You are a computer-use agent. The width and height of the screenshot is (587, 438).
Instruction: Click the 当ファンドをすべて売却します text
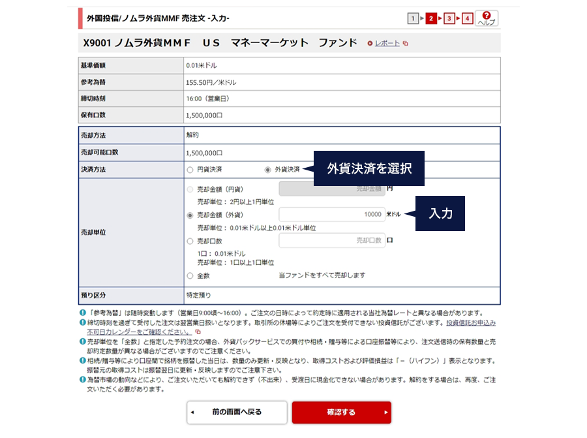tap(322, 275)
